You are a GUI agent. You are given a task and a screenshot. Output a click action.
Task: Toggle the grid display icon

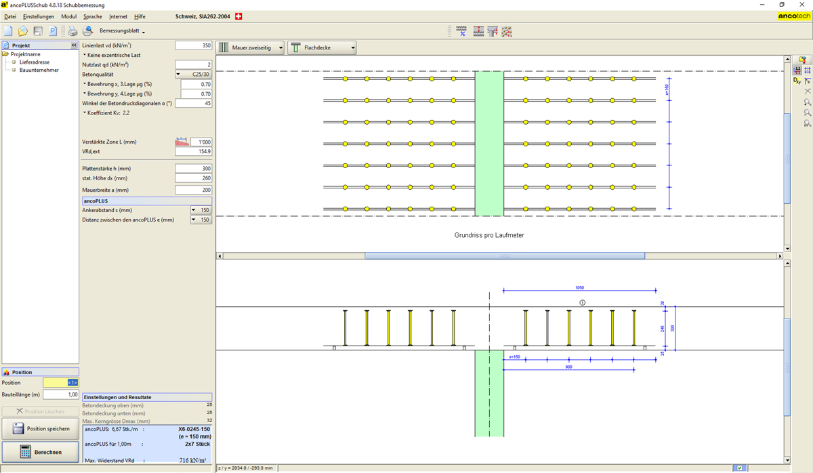tap(808, 70)
